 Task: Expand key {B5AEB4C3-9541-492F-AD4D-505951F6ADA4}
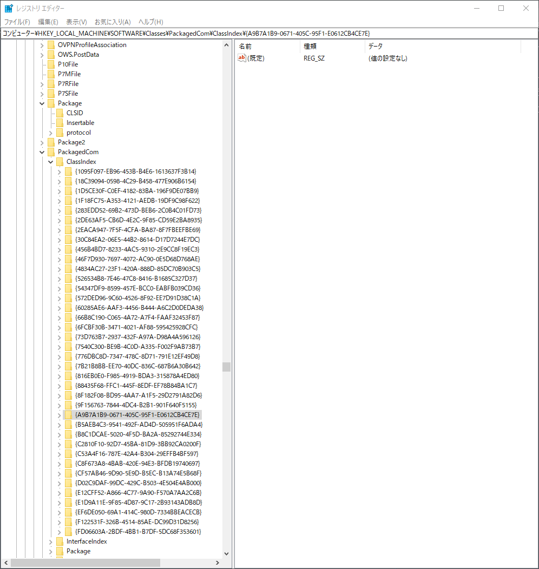click(x=59, y=425)
